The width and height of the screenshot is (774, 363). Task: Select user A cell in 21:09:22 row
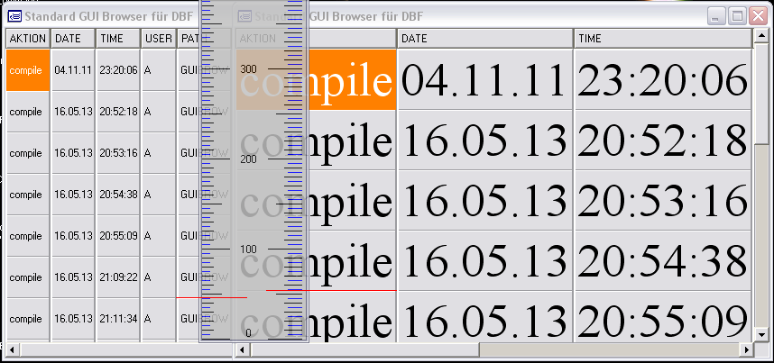[159, 277]
